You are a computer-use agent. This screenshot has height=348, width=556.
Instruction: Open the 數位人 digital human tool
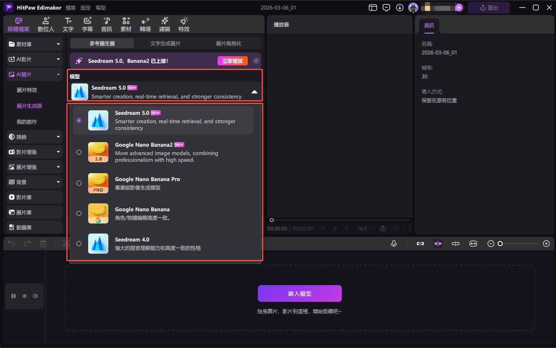tap(46, 25)
